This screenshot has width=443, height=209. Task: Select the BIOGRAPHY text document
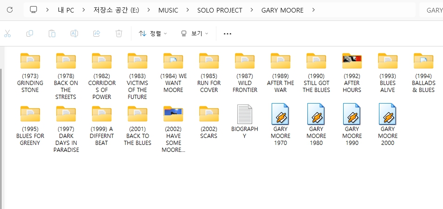click(x=245, y=122)
